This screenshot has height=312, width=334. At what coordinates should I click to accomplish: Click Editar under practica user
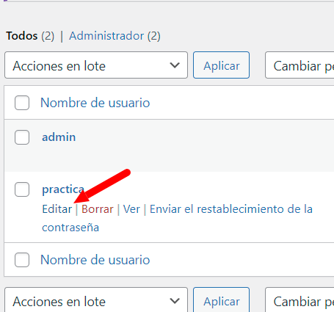(57, 209)
